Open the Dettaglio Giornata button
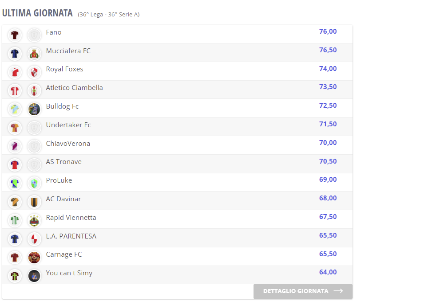 coord(303,291)
